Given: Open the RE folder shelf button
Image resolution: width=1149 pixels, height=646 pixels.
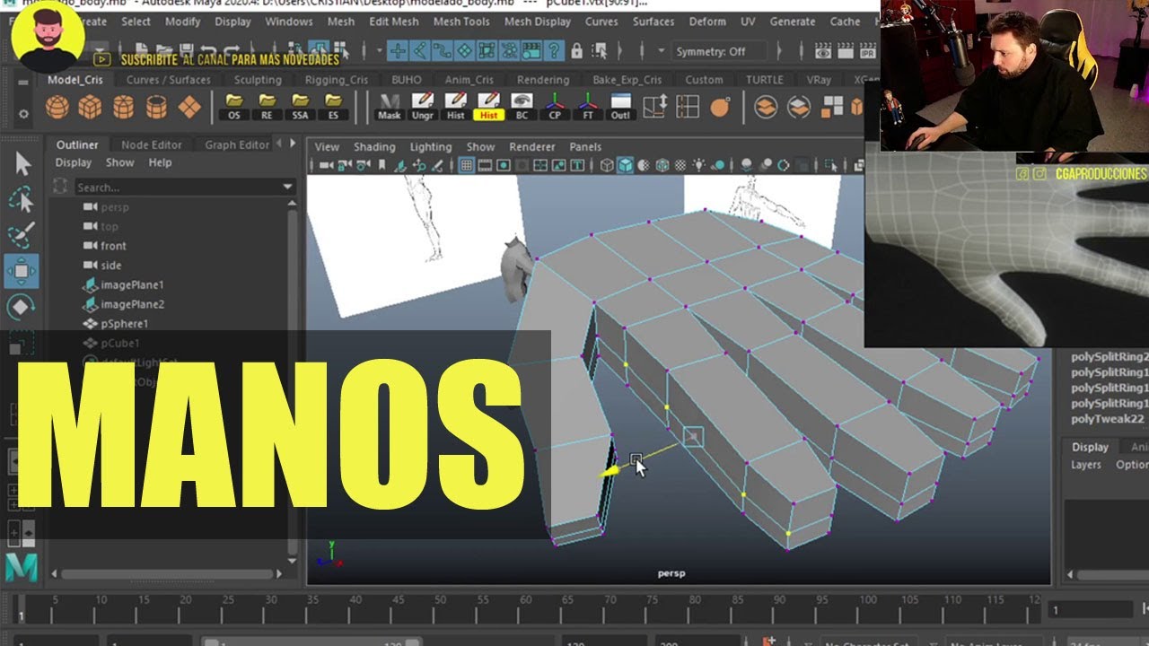Looking at the screenshot, I should [268, 107].
